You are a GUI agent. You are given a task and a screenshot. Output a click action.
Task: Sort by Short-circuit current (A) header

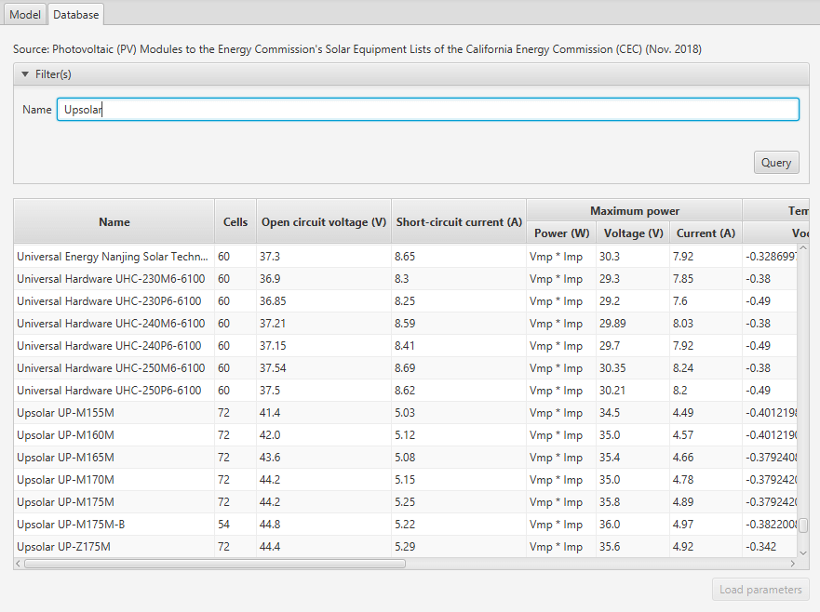459,221
